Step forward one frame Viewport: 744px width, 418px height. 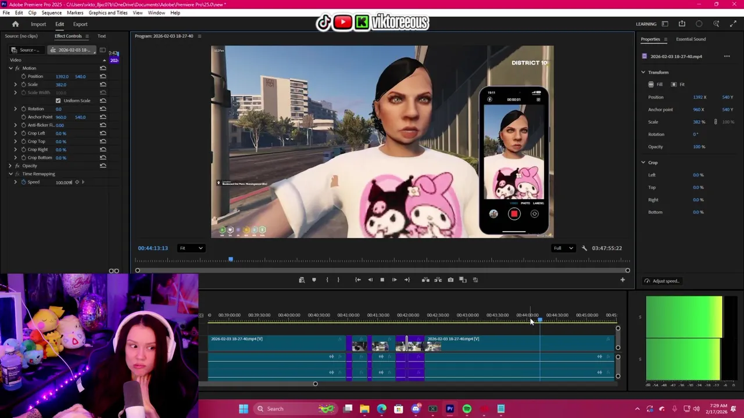[x=394, y=280]
